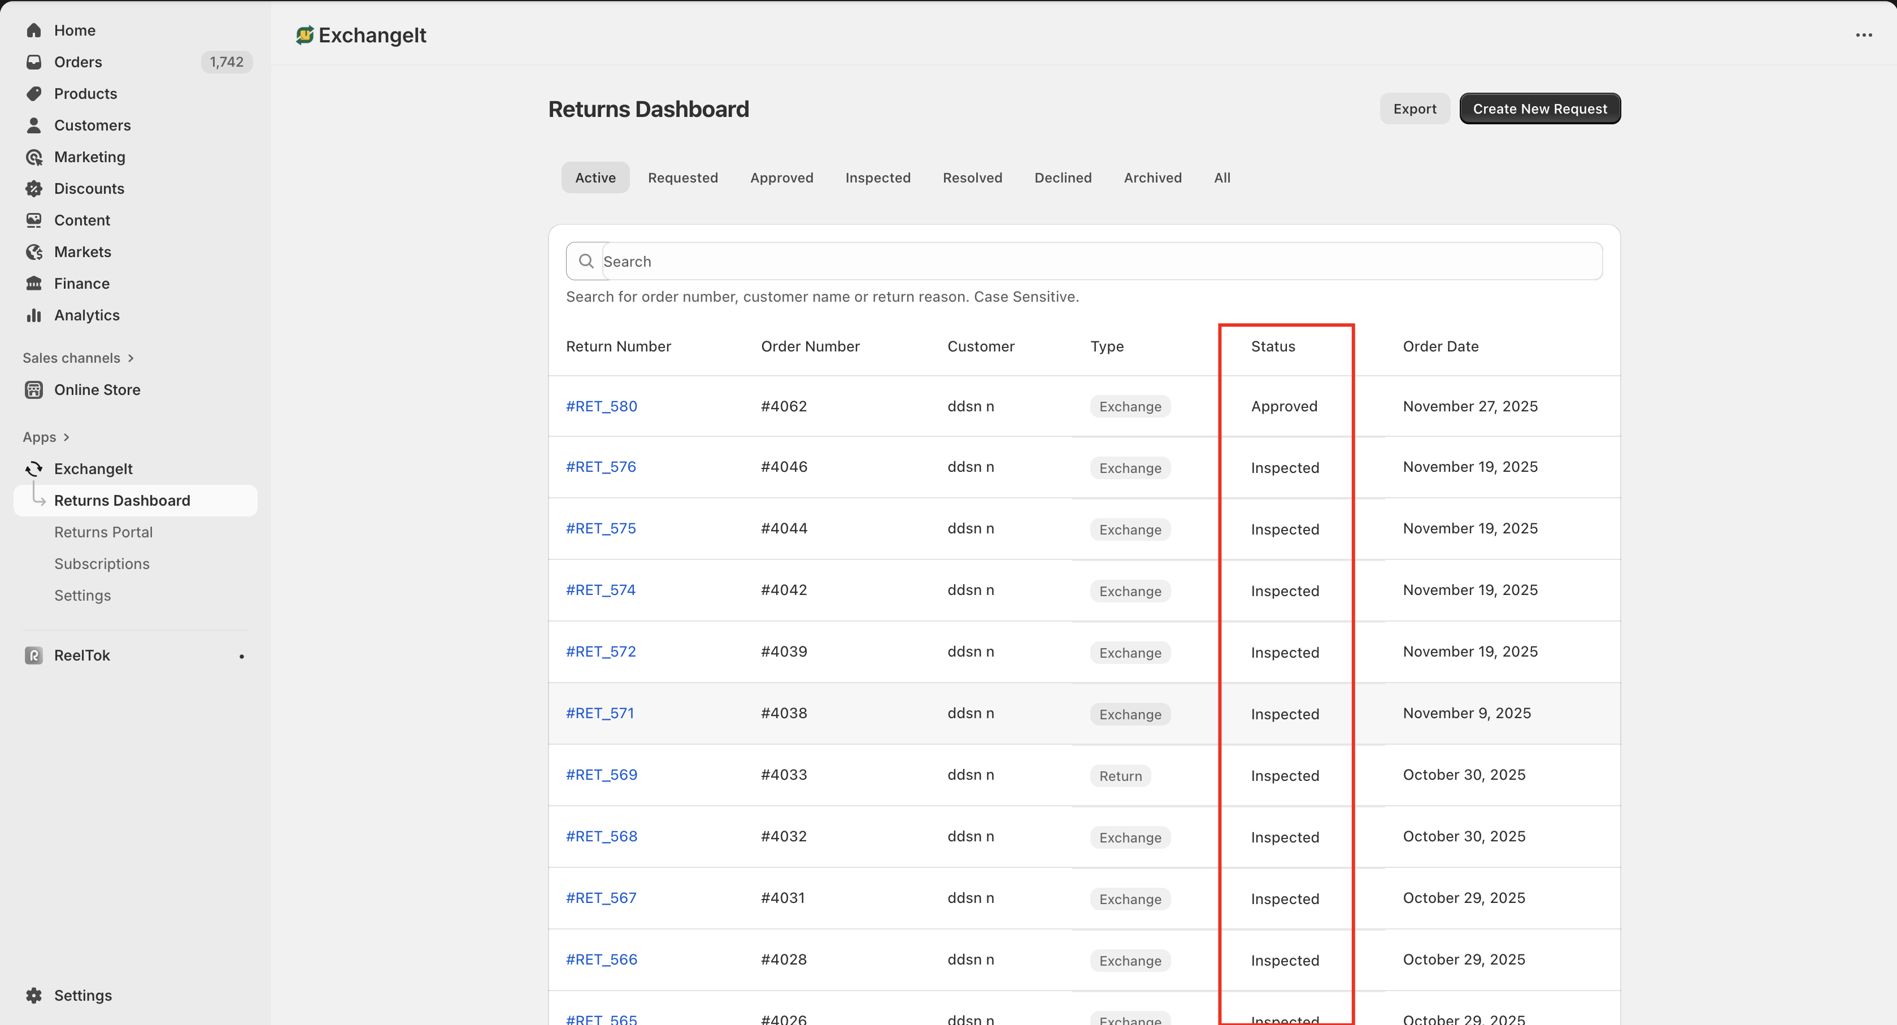Click the Products tag icon
This screenshot has width=1897, height=1025.
click(34, 94)
